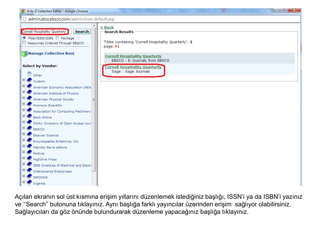Click the 'Select by Vendor:' heading

click(x=40, y=66)
